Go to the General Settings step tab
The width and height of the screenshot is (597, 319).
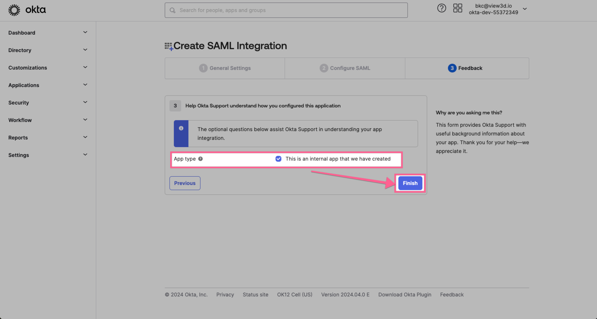click(x=225, y=68)
